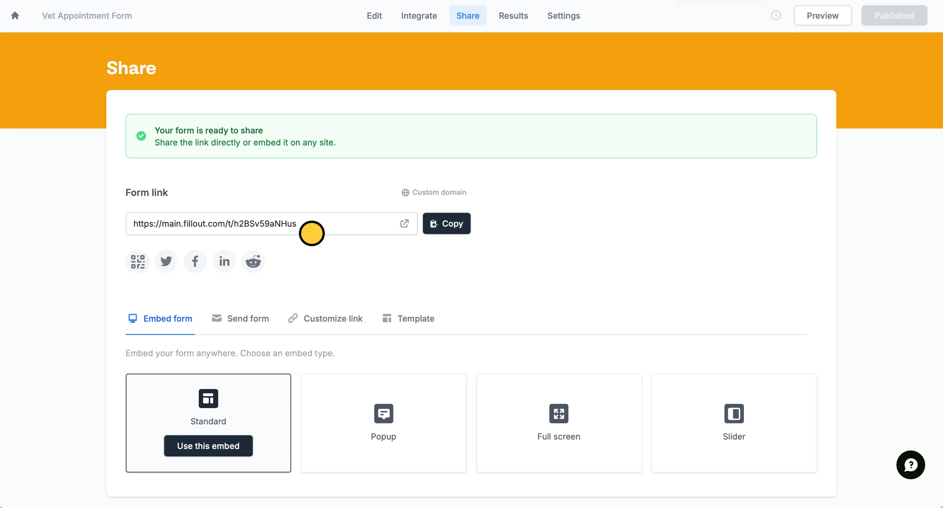Copy the form link
Image resolution: width=943 pixels, height=508 pixels.
point(447,223)
